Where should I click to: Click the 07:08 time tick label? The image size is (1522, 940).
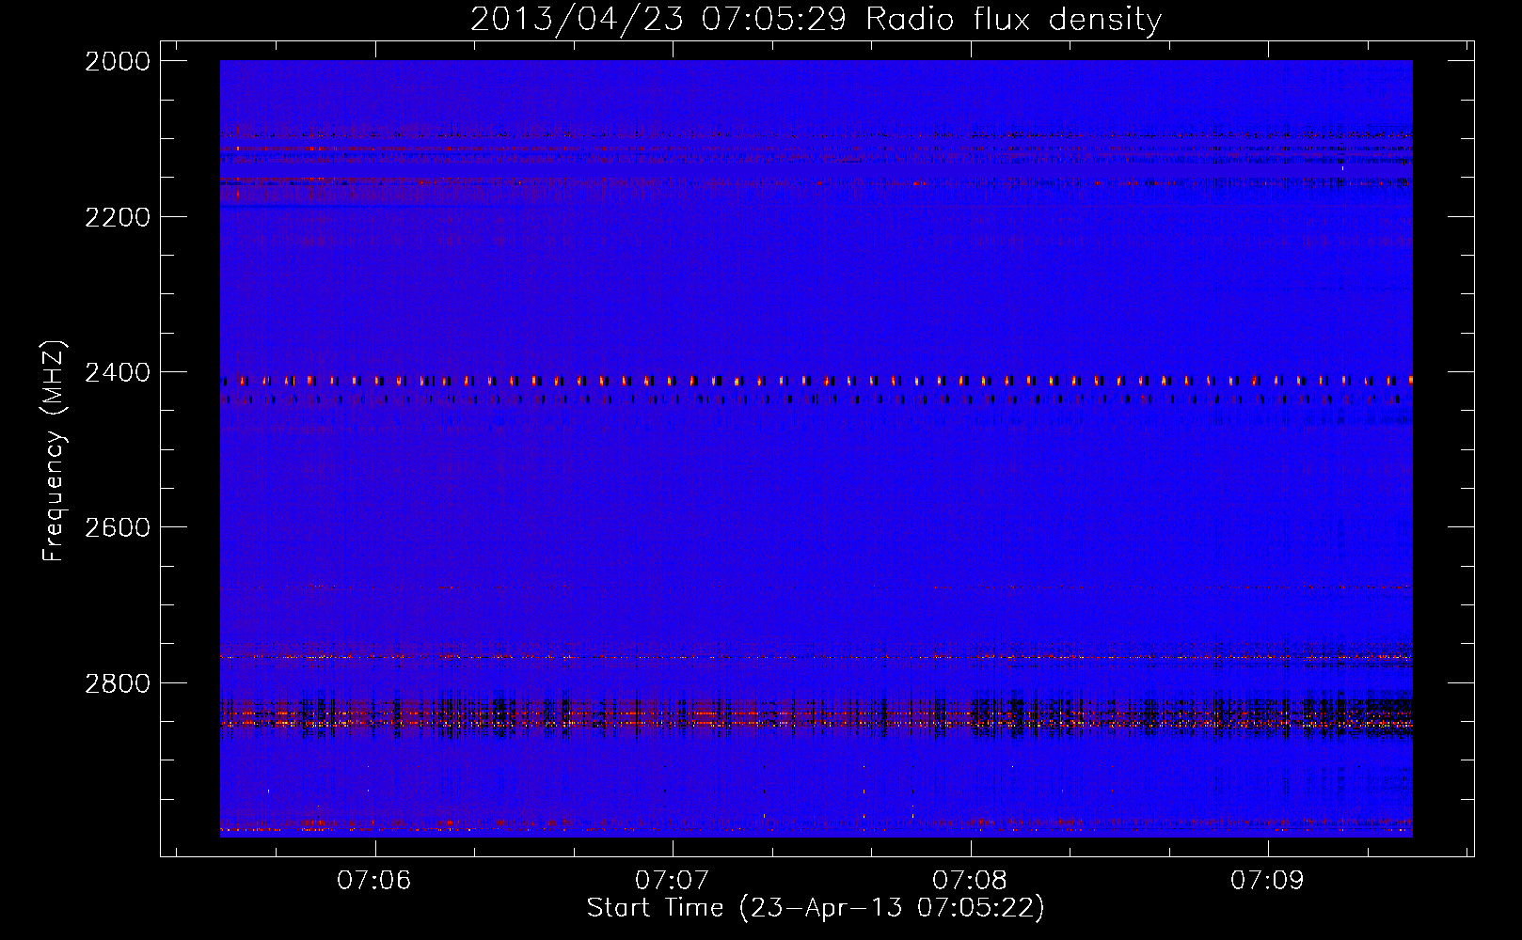coord(970,881)
